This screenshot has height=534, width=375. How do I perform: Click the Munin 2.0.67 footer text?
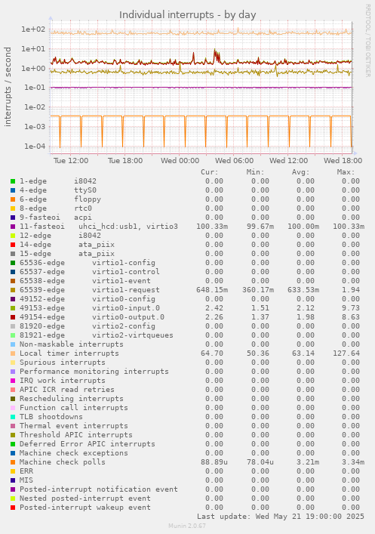click(x=187, y=526)
